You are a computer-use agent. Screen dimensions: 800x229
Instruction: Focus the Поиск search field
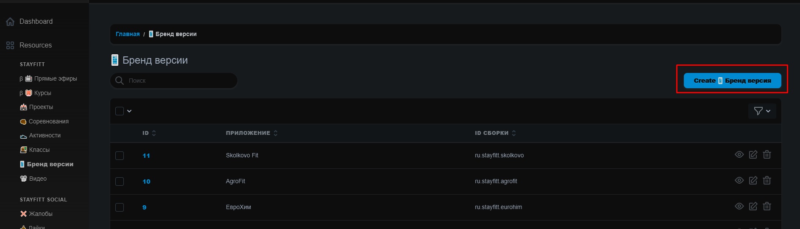pyautogui.click(x=178, y=81)
